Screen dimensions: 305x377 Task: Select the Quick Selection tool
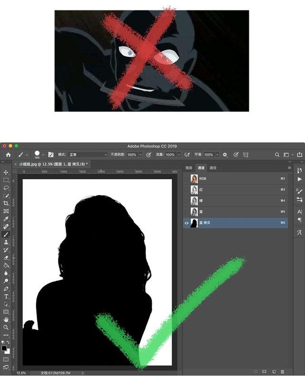pyautogui.click(x=6, y=196)
